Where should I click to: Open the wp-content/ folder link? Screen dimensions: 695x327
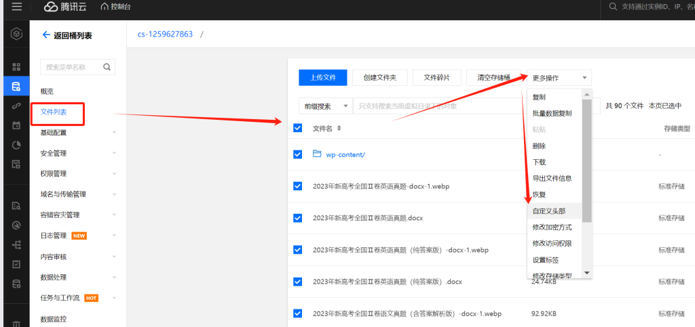click(345, 154)
